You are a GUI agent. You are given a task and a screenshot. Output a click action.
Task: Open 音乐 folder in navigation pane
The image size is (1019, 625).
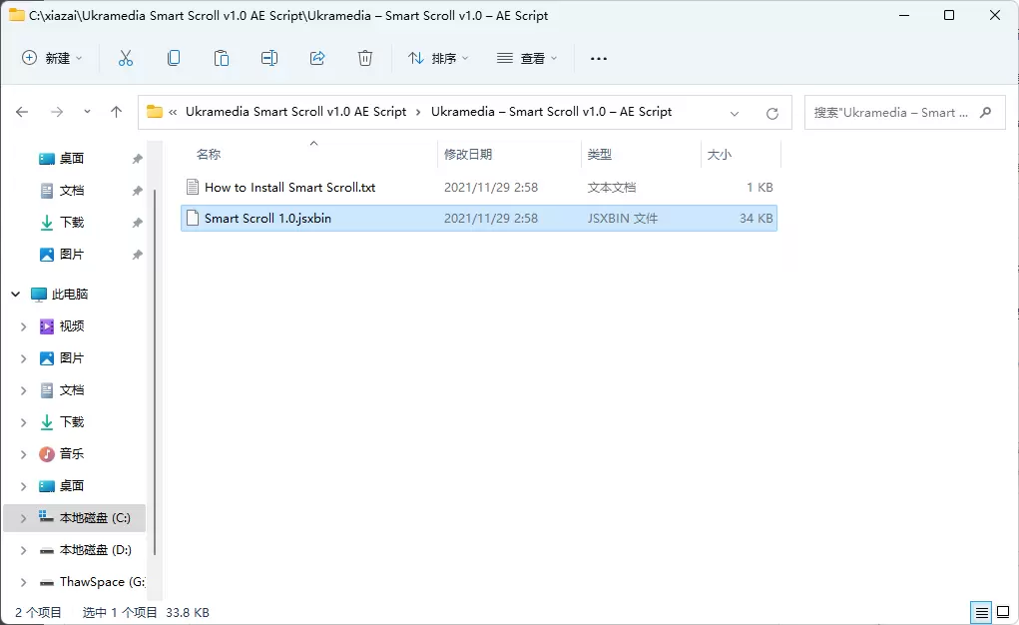[x=72, y=454]
